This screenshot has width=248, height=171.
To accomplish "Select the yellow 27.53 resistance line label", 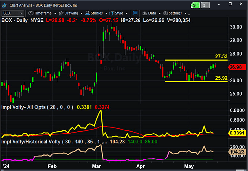I will click(x=221, y=56).
